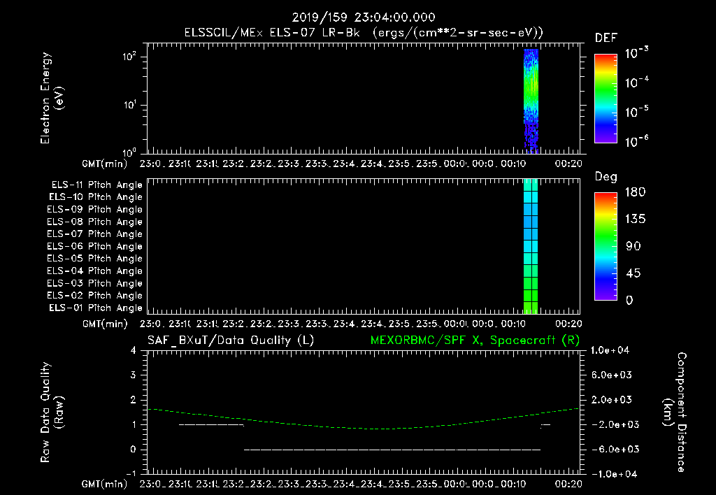
Task: Click the 10^1 electron energy tick label
Action: tap(129, 105)
